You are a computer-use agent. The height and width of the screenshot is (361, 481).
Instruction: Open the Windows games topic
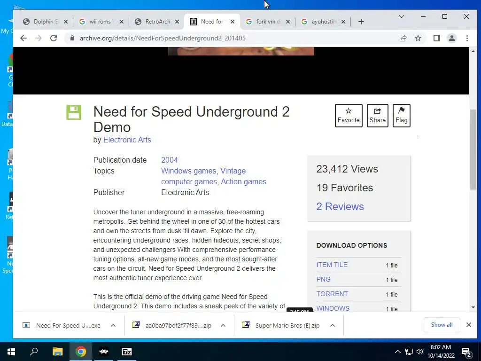(x=188, y=171)
